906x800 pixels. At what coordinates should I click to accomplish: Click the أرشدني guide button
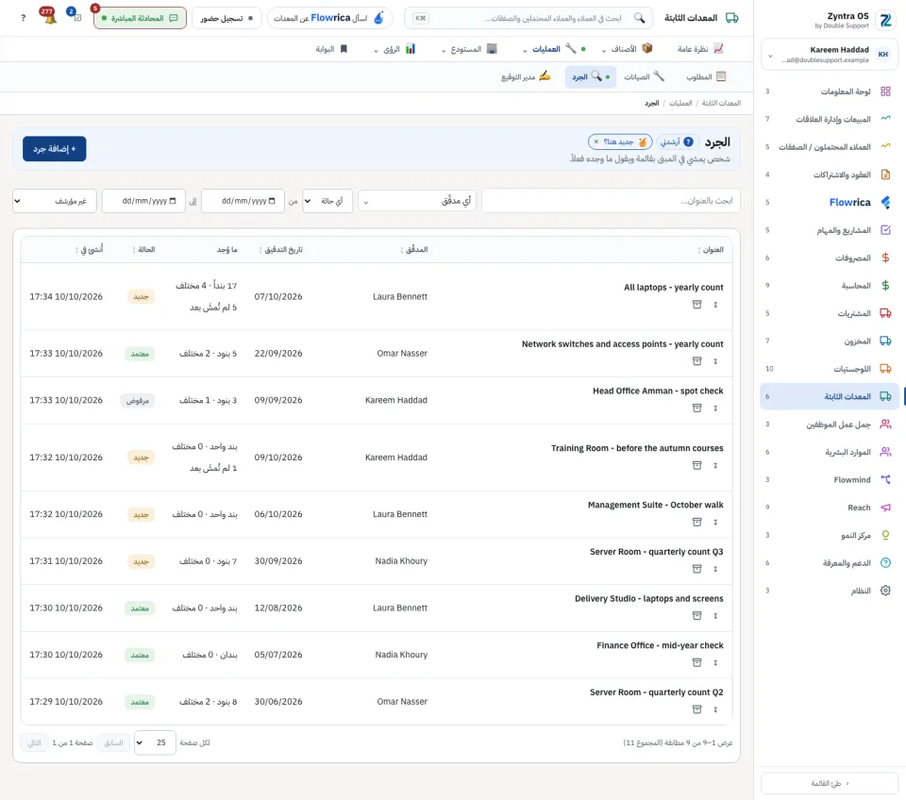[x=677, y=142]
